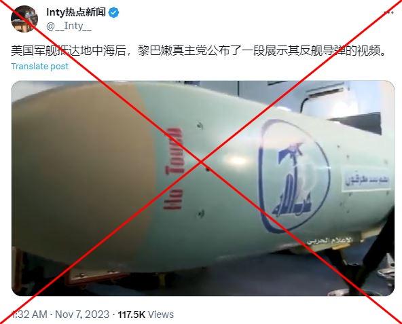This screenshot has width=402, height=324.
Task: Click the blue verified checkmark badge
Action: (x=113, y=12)
